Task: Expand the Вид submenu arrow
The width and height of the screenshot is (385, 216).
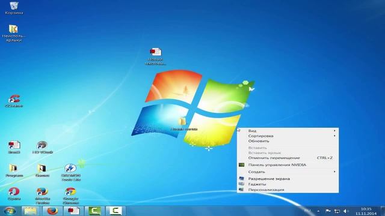Action: point(334,131)
